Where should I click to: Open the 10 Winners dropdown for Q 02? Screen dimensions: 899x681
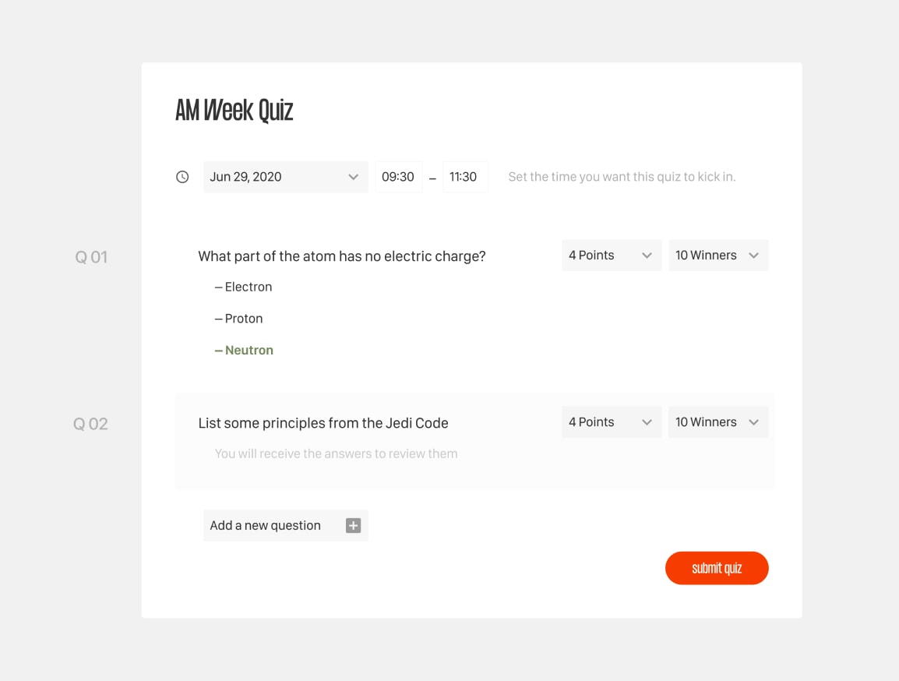tap(717, 422)
